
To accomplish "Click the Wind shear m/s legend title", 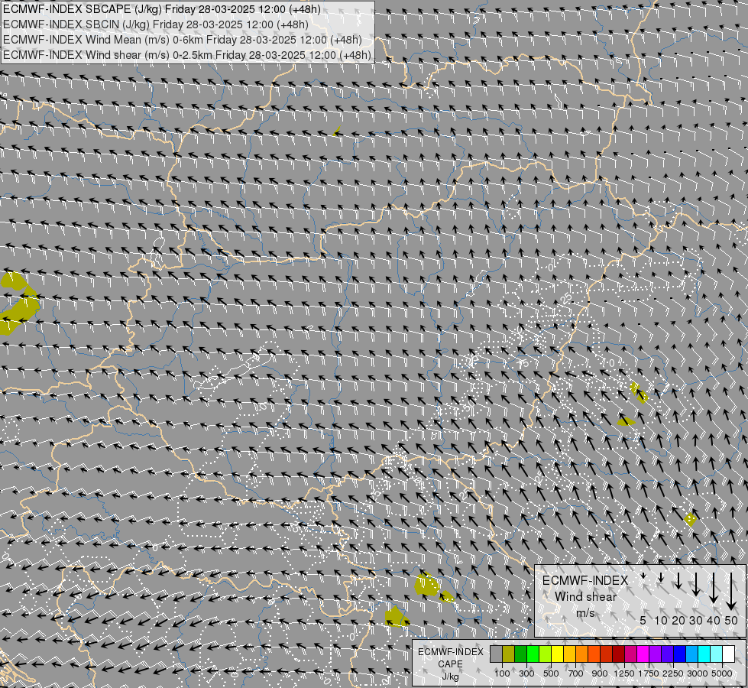I will (585, 596).
